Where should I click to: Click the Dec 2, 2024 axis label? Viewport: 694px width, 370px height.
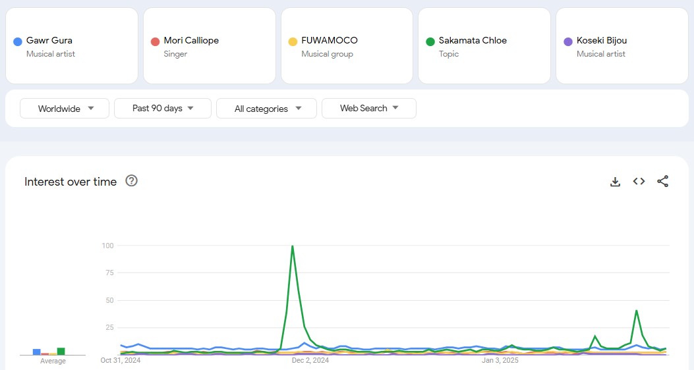(x=310, y=361)
